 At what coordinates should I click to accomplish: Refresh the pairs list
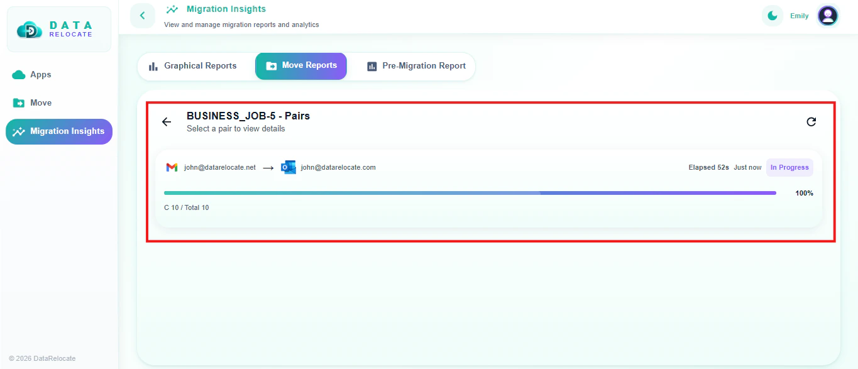point(811,122)
